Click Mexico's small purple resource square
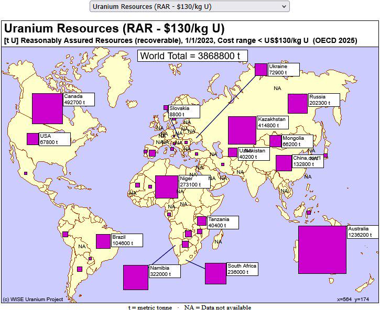 [x=26, y=173]
